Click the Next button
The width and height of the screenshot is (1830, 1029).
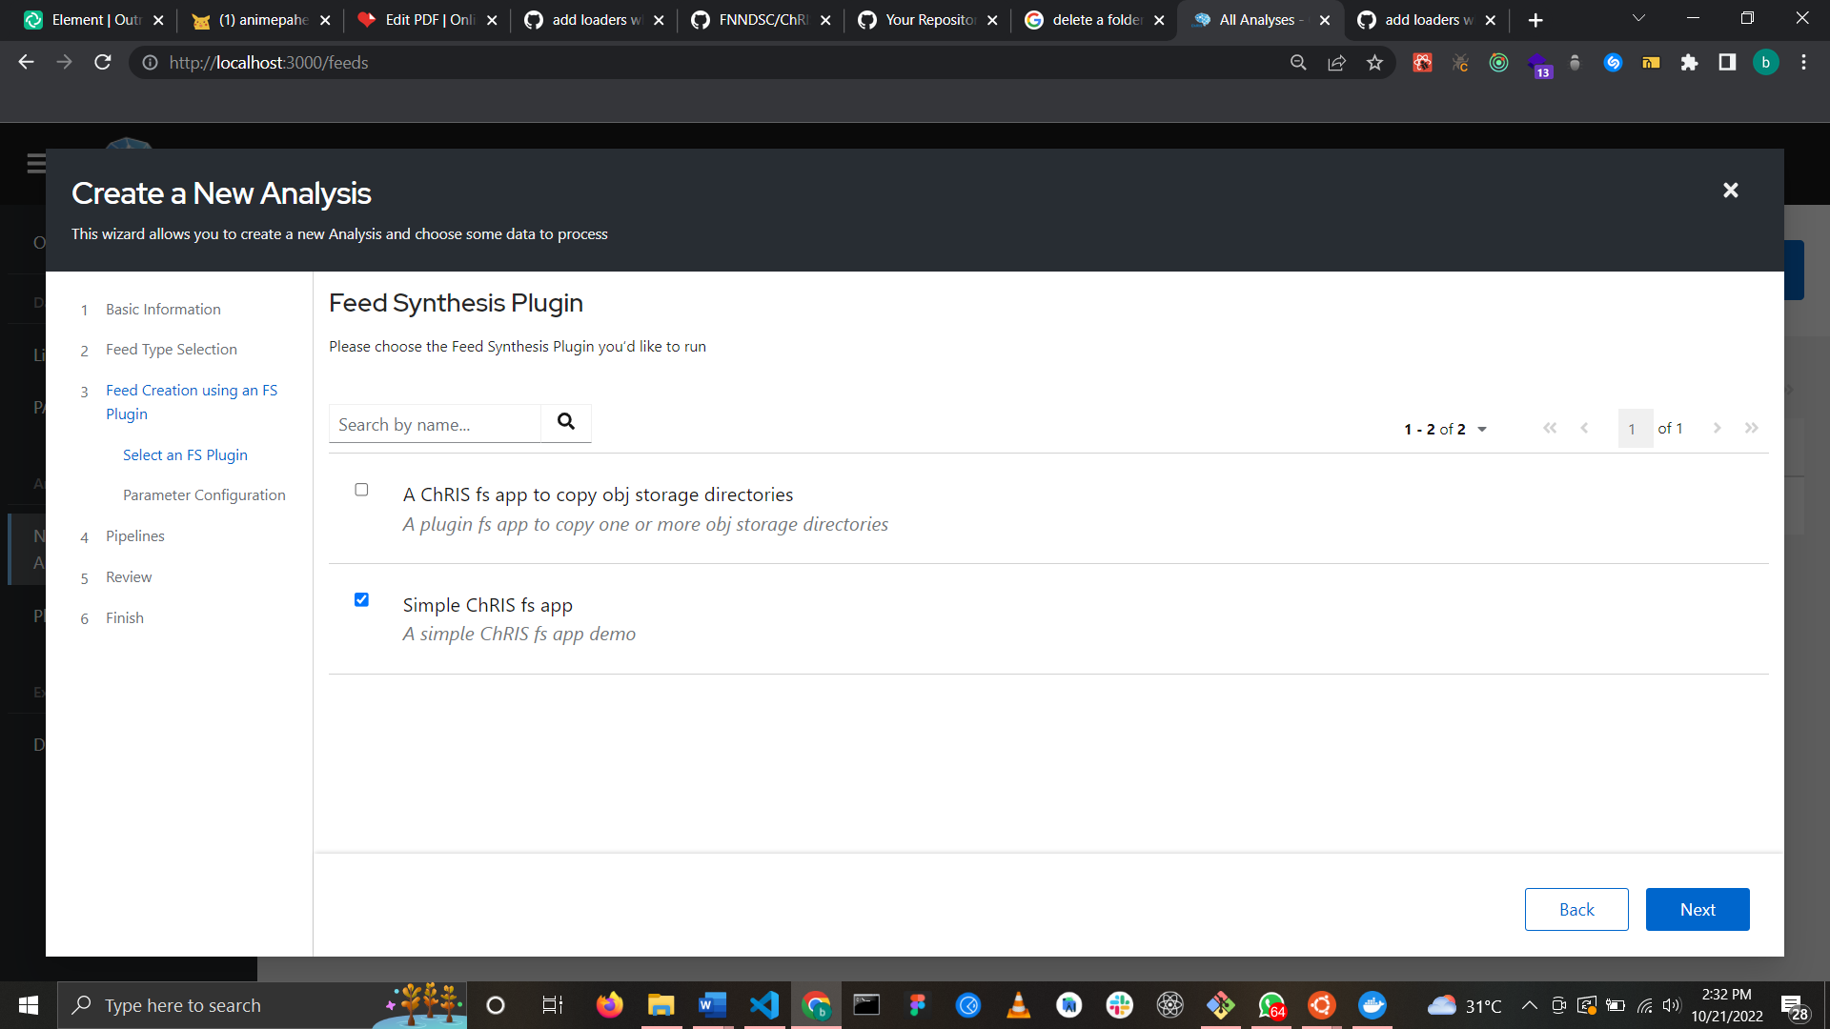pos(1697,910)
